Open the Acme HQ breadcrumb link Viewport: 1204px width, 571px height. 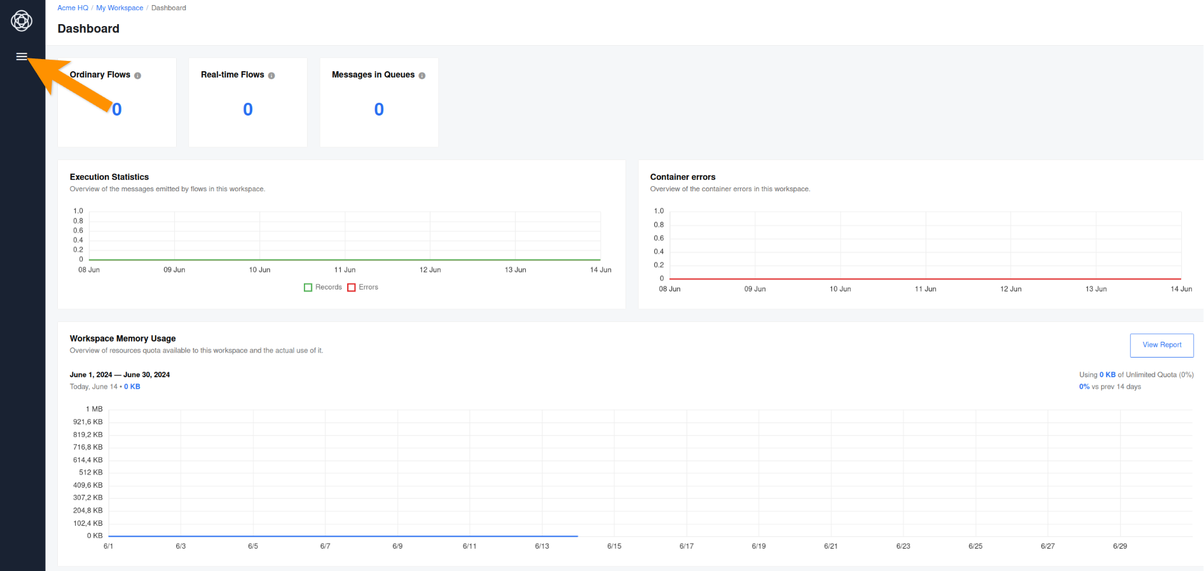click(x=73, y=8)
